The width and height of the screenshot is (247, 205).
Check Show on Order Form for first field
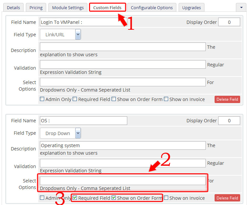coord(114,99)
